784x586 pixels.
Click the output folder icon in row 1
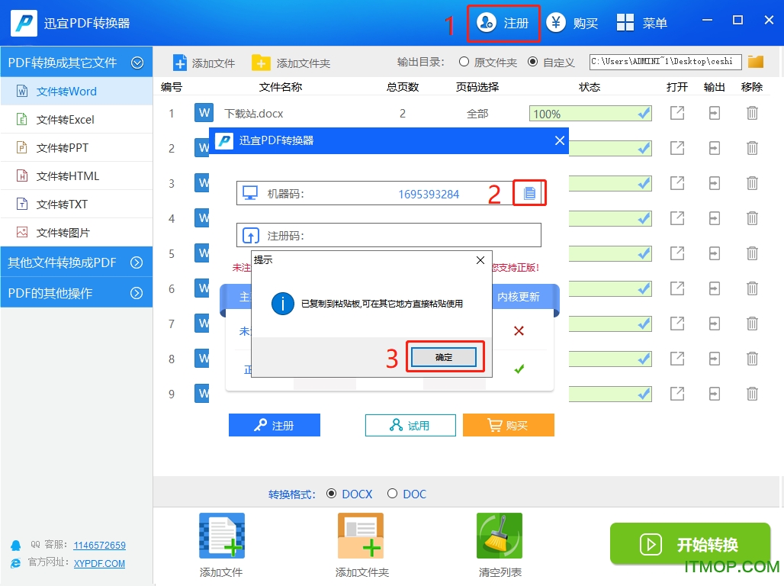coord(714,112)
